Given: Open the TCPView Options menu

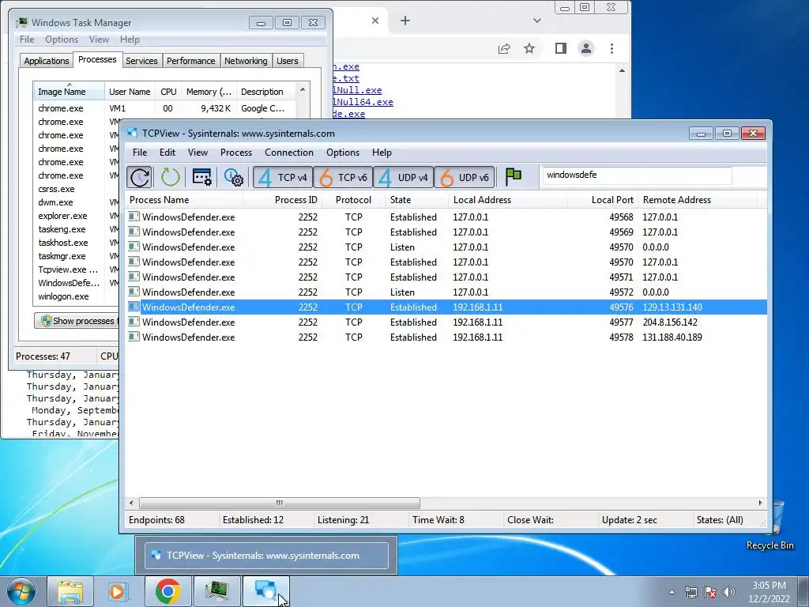Looking at the screenshot, I should [343, 153].
